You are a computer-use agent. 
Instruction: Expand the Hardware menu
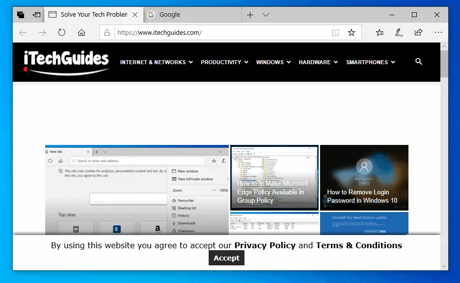(x=318, y=62)
